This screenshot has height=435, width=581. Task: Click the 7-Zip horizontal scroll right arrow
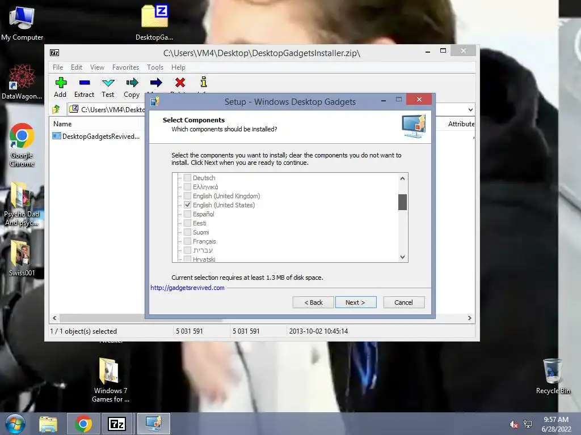tap(469, 318)
